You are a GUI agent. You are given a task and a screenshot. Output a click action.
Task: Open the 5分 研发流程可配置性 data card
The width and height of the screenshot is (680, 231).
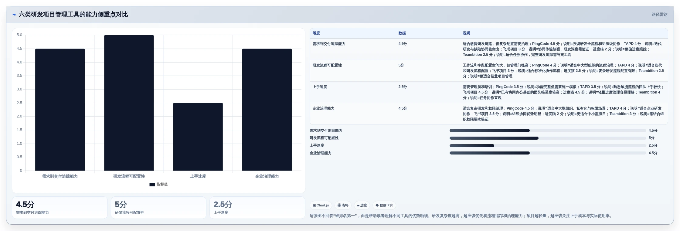(x=158, y=208)
